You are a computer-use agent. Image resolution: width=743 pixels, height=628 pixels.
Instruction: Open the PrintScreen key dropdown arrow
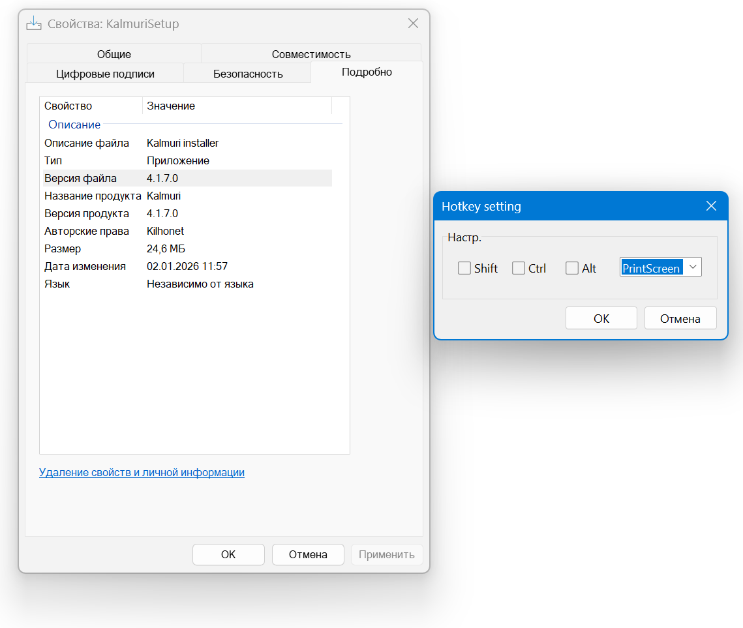693,267
